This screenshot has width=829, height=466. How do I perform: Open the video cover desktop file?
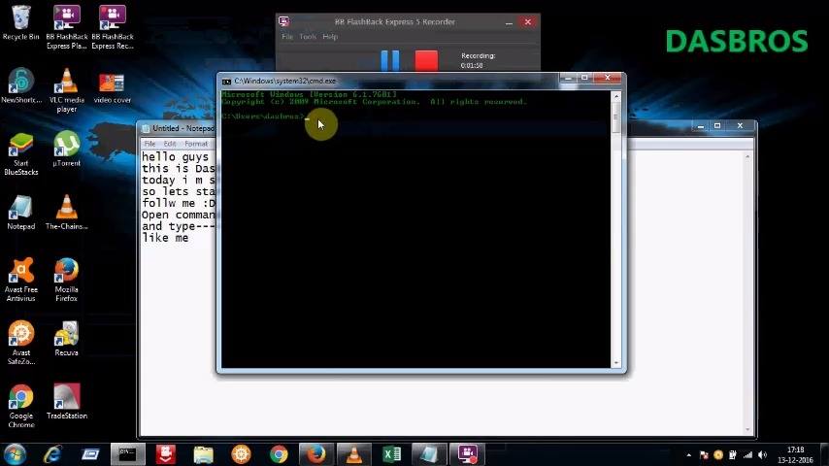tap(112, 87)
